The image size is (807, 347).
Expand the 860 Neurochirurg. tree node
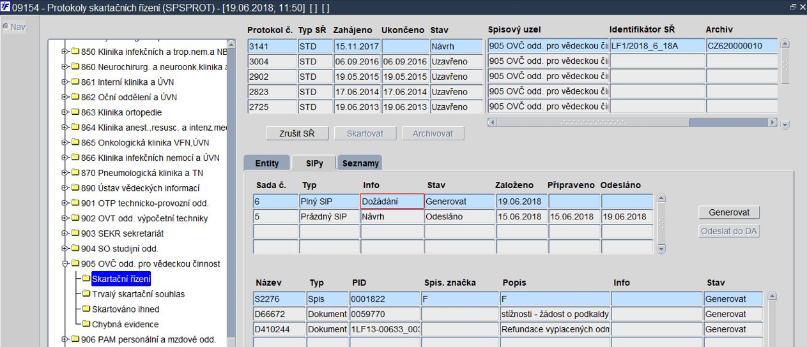(x=65, y=67)
